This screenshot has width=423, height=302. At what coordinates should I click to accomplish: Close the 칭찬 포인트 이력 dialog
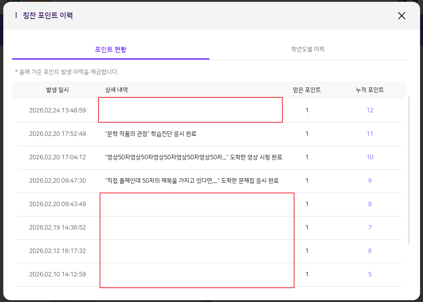402,16
